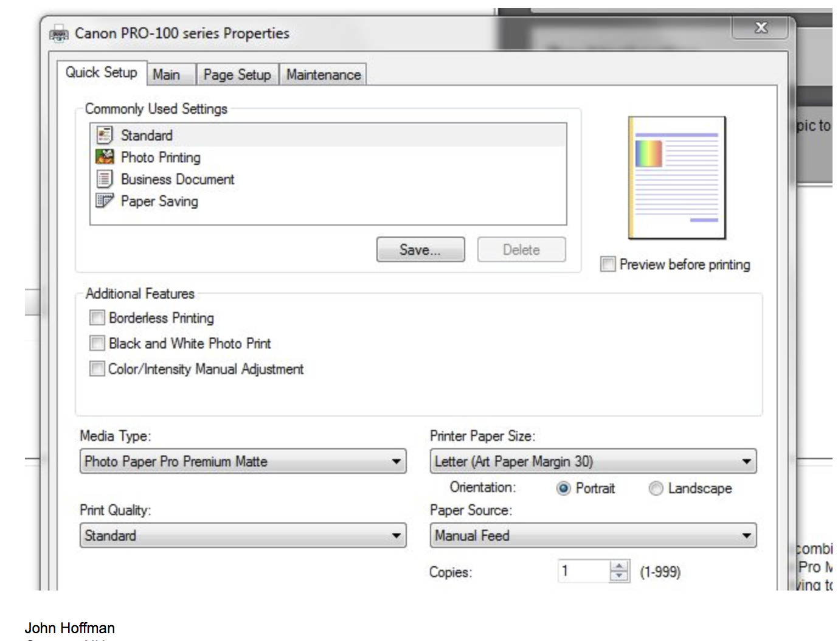The width and height of the screenshot is (838, 641).
Task: Click the Paper Saving icon
Action: coord(105,201)
